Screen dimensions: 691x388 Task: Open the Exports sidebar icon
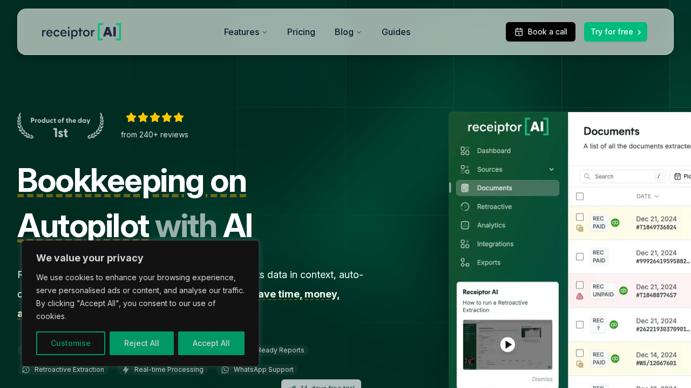click(x=465, y=262)
